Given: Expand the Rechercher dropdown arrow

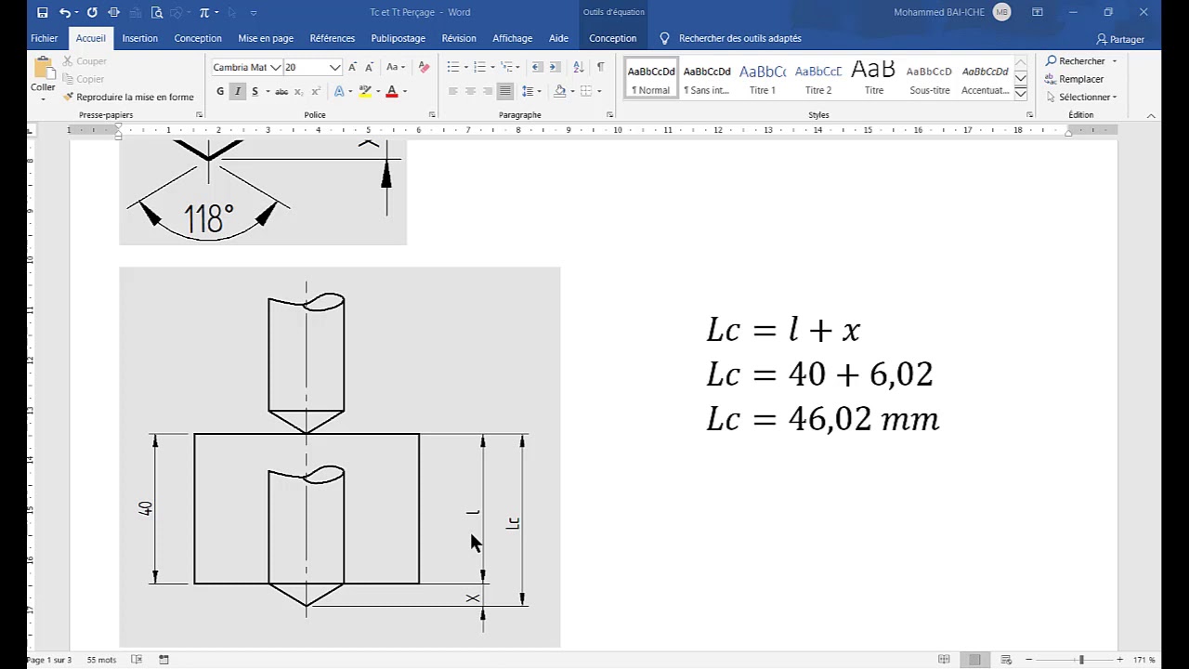Looking at the screenshot, I should pos(1114,61).
